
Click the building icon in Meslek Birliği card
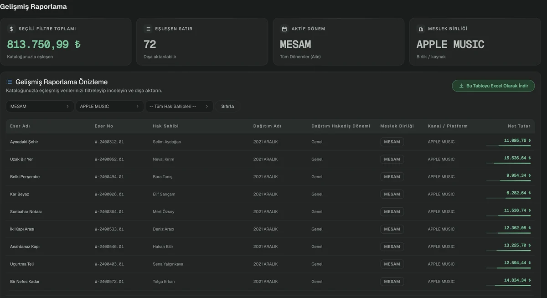[x=421, y=29]
